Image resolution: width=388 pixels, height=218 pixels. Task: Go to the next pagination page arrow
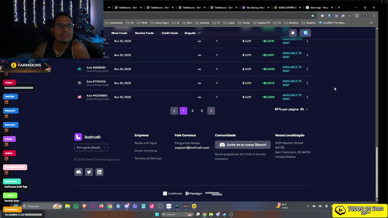coord(211,111)
